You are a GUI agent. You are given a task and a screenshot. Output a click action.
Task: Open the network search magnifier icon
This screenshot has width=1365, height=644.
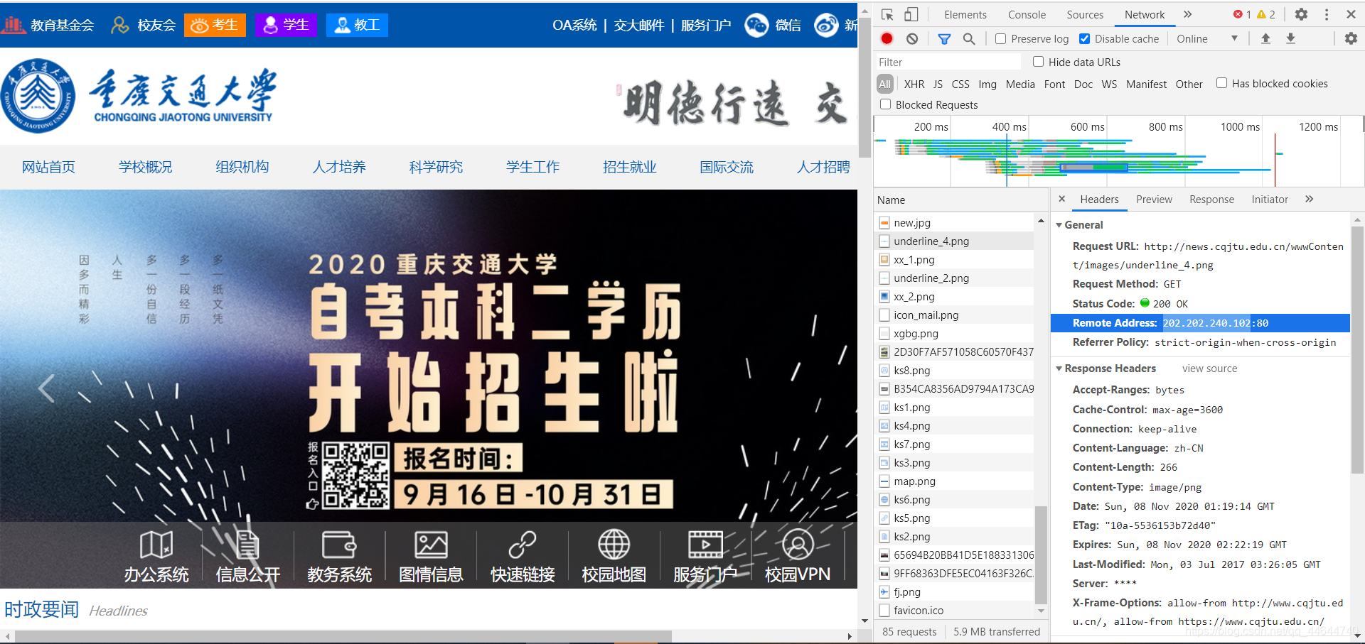pos(969,39)
